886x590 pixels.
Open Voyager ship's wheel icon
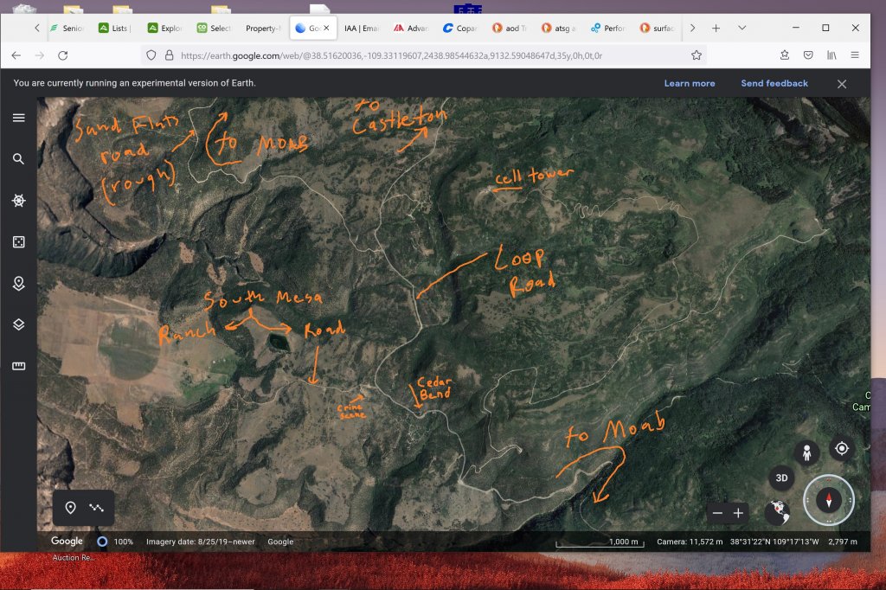[x=18, y=201]
